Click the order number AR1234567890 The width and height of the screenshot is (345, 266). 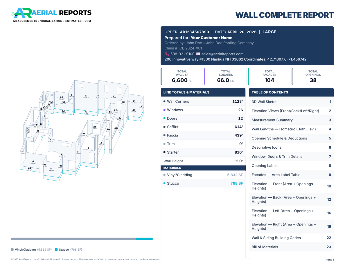(x=195, y=32)
